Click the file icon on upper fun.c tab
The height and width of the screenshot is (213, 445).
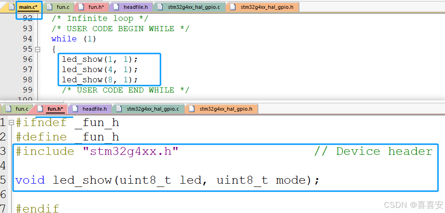pos(49,7)
